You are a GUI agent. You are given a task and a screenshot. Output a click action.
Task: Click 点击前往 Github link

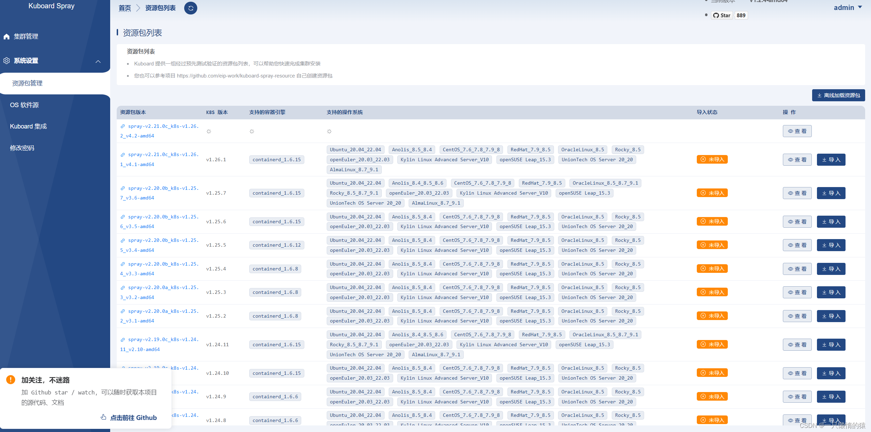133,418
